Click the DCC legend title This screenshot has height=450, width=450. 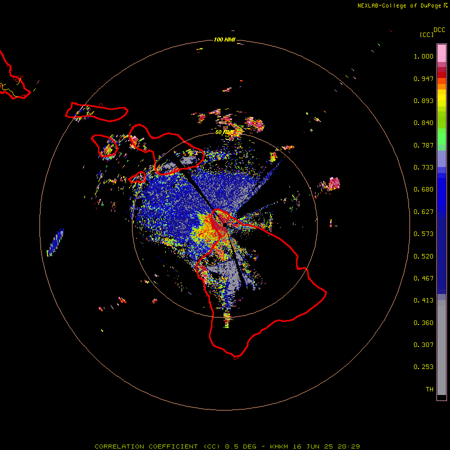click(439, 30)
